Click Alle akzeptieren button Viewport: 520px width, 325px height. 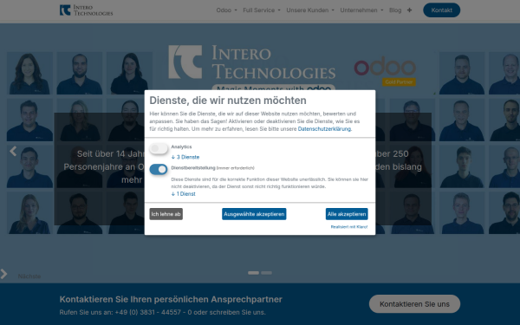347,214
